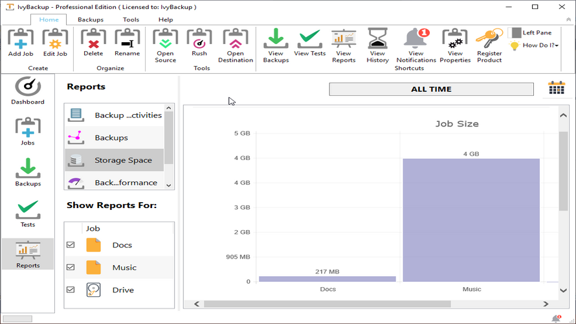576x324 pixels.
Task: Open View Notifications bell icon
Action: pos(415,40)
